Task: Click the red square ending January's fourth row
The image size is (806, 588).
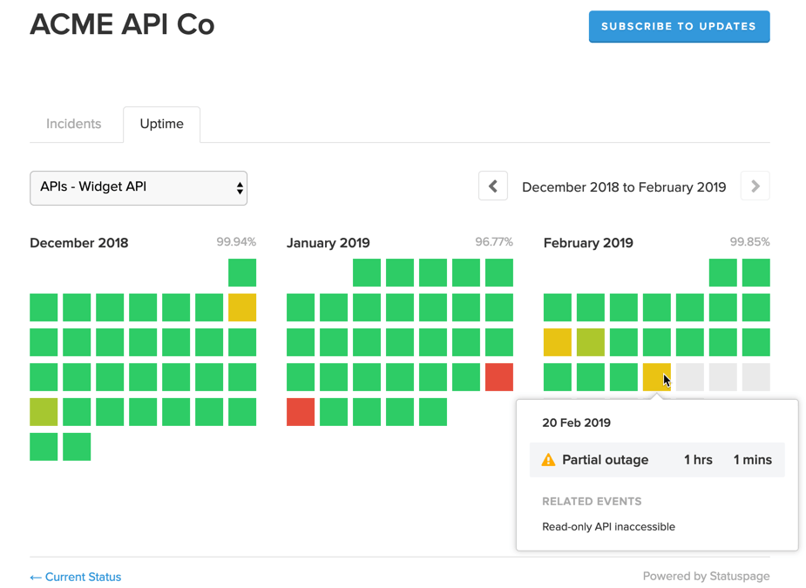Action: 499,377
